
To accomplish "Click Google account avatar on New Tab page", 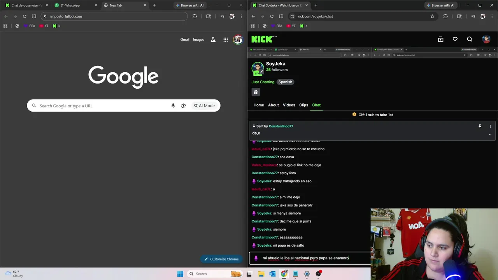I will (238, 39).
